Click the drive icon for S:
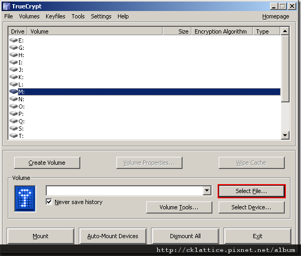Viewport: 301px width, 256px height. [14, 129]
